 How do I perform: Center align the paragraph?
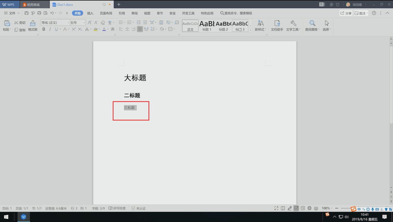127,29
